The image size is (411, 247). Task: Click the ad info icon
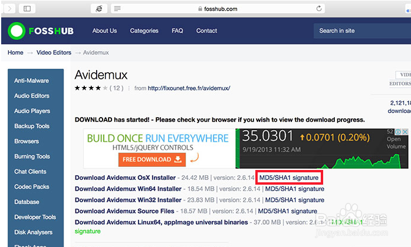click(398, 132)
